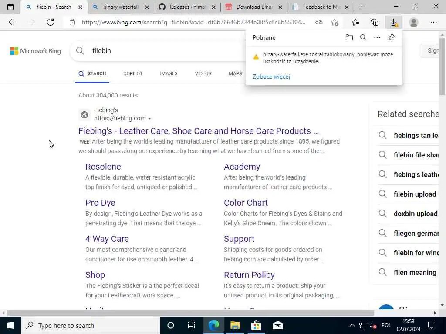446x334 pixels.
Task: Select the COPILOT search tab
Action: coord(133,73)
